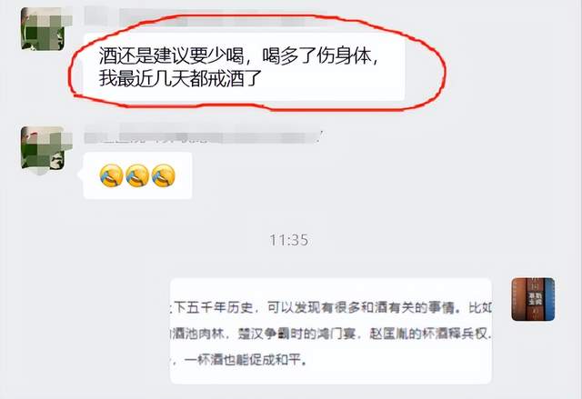Select the middle crying-laughing emoji
Viewport: 582px width, 399px height.
point(137,175)
